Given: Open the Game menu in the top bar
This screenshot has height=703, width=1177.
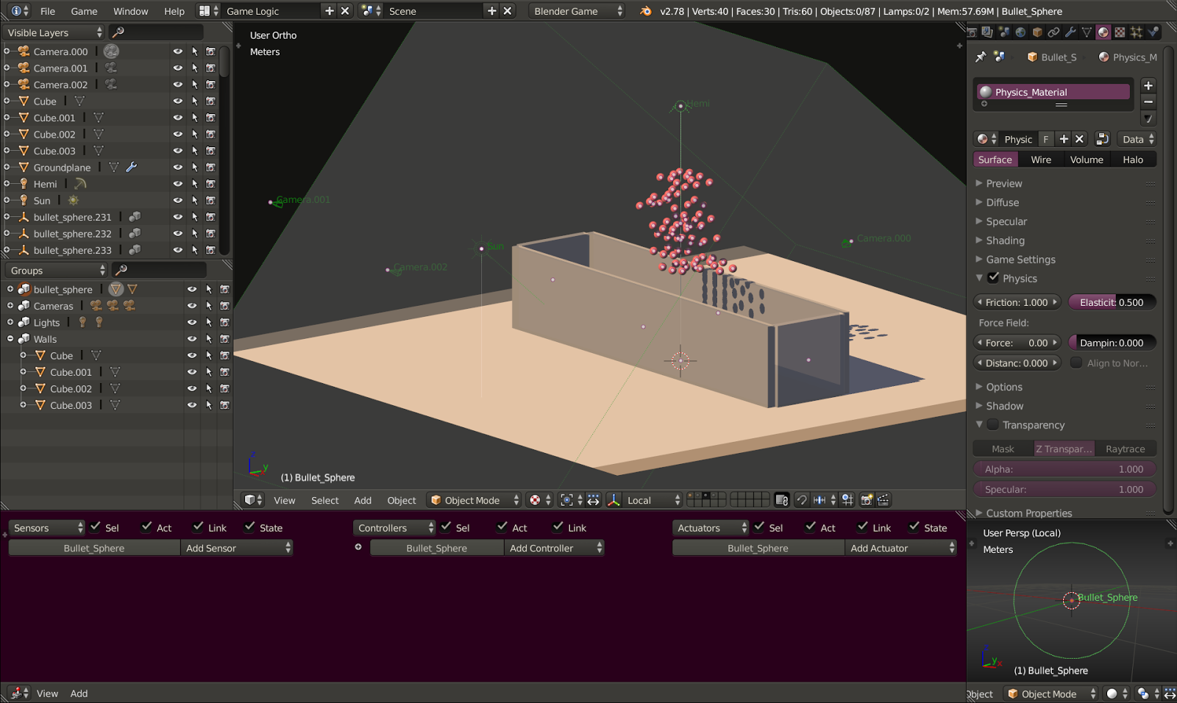Looking at the screenshot, I should [x=83, y=11].
